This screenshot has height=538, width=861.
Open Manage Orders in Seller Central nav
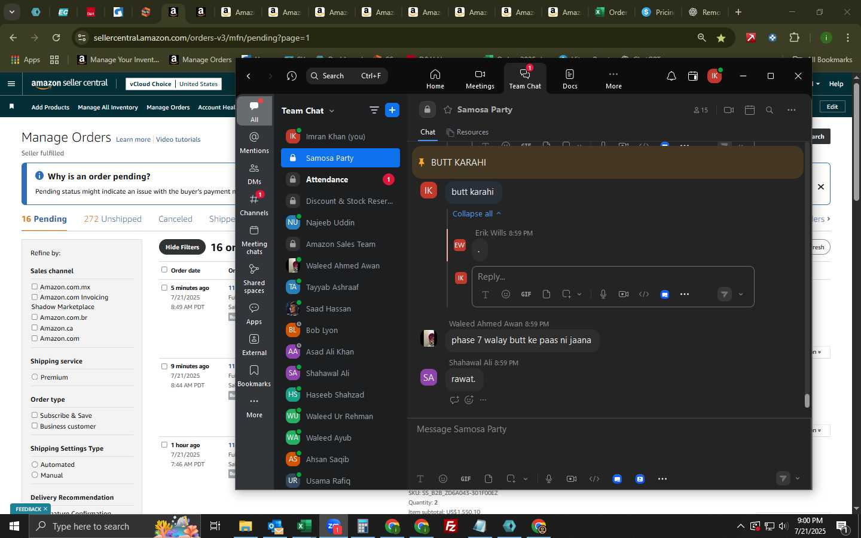pyautogui.click(x=168, y=107)
